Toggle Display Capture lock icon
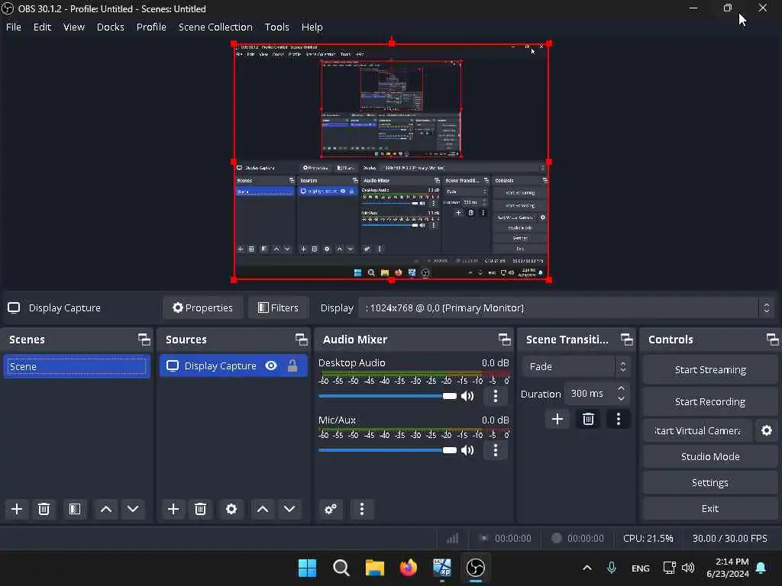Screen dimensions: 782x586 tap(292, 365)
